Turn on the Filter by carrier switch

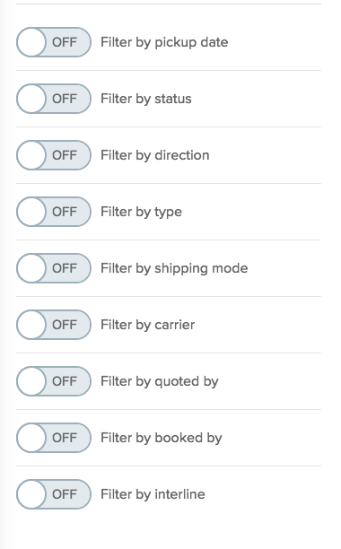coord(54,325)
